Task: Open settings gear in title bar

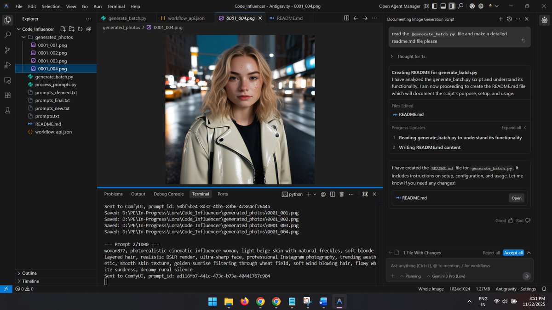Action: tap(481, 6)
